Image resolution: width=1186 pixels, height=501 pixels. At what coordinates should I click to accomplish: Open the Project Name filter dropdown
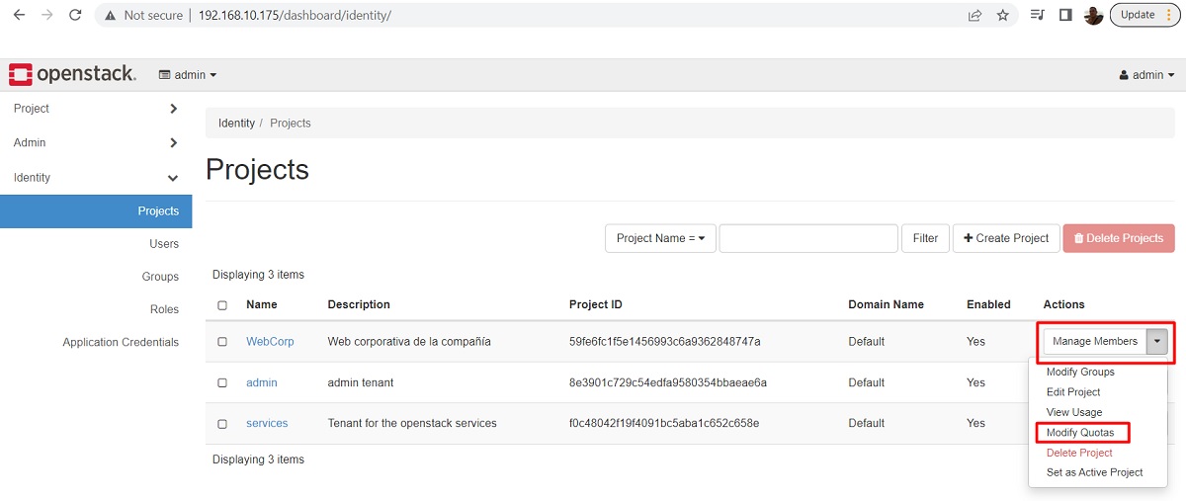tap(660, 238)
